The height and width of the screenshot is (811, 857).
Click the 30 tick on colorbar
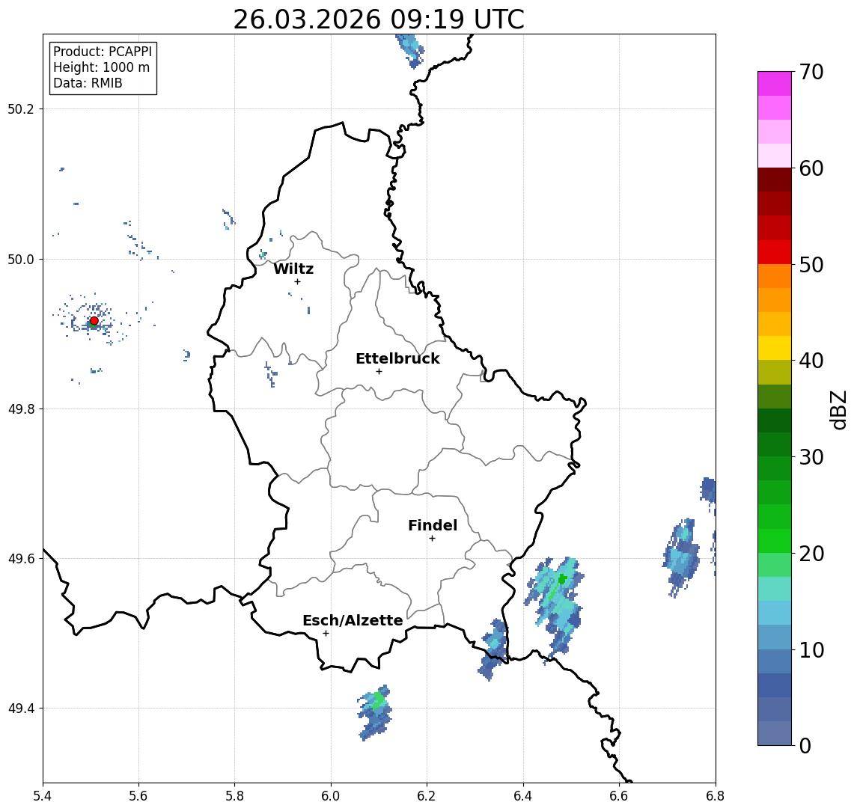pyautogui.click(x=811, y=457)
